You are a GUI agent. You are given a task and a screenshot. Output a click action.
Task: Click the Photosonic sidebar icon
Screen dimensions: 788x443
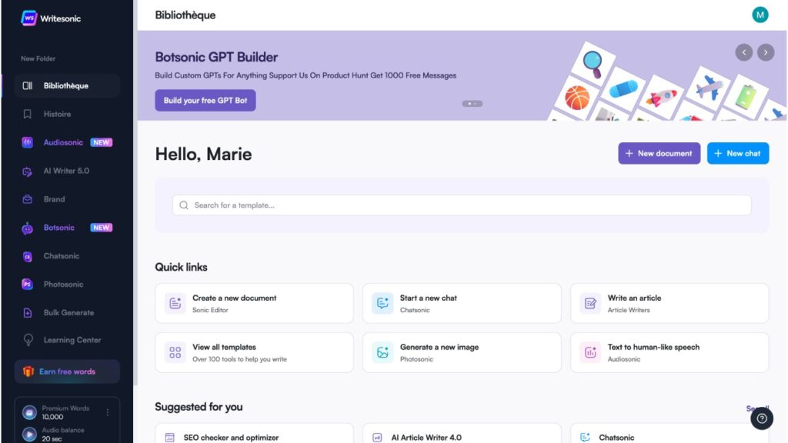point(27,285)
